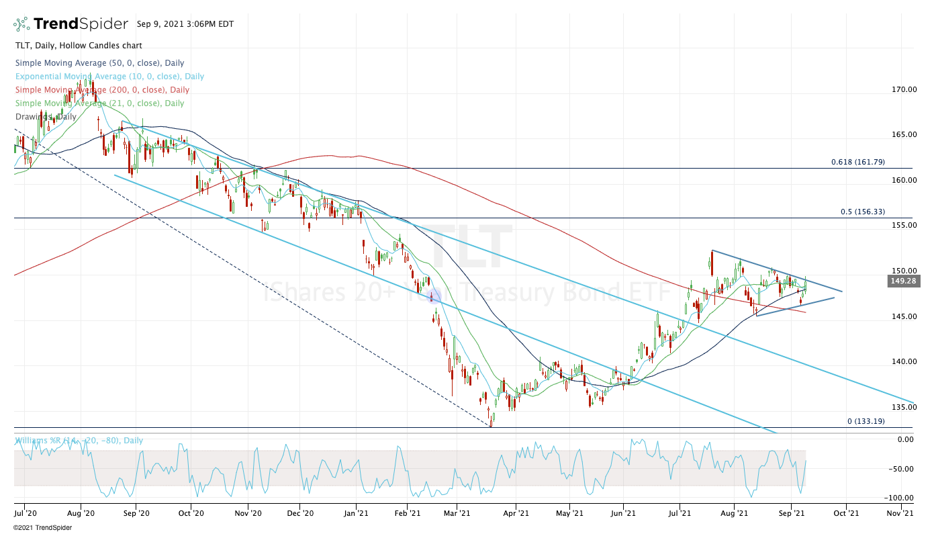934x534 pixels.
Task: Select the Exponential Moving Average 10 legend
Action: [109, 77]
